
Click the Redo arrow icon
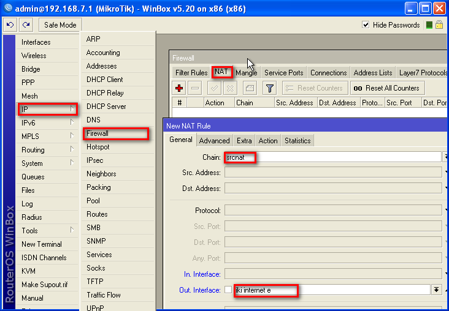[x=26, y=25]
